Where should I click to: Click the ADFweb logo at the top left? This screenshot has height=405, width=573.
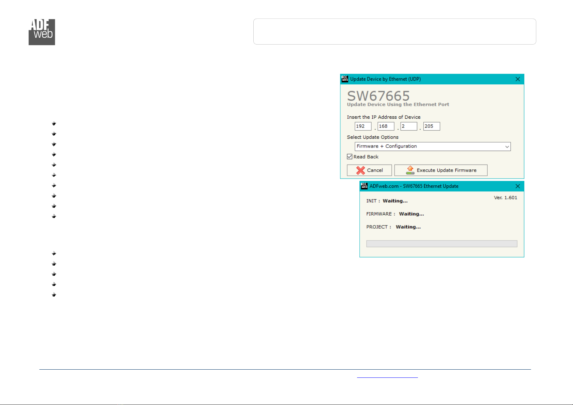[x=42, y=32]
